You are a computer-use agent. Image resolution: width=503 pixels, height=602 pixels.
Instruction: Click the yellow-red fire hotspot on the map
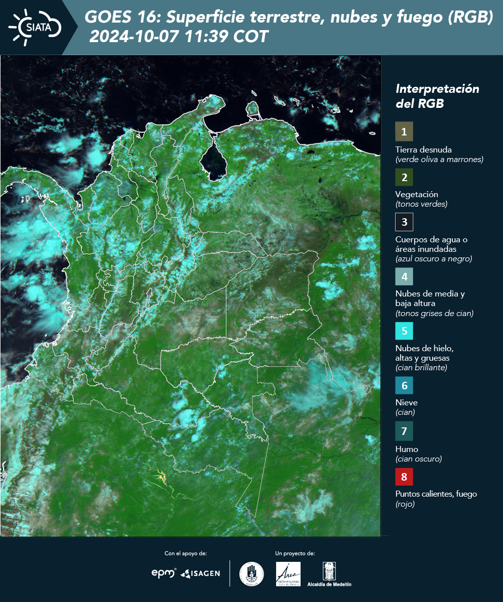(161, 476)
